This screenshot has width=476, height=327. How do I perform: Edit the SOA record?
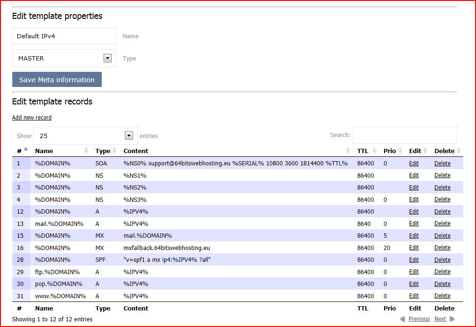click(x=414, y=163)
